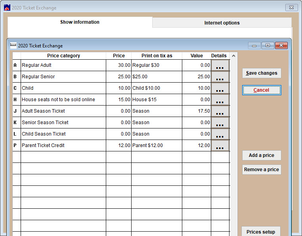
Task: Click Print on tix as column header
Action: (x=157, y=56)
